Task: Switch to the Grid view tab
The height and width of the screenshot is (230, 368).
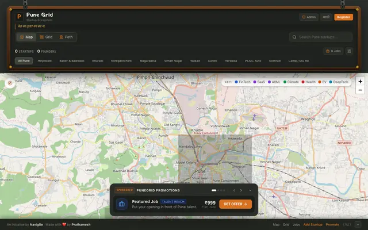Action: pyautogui.click(x=46, y=37)
